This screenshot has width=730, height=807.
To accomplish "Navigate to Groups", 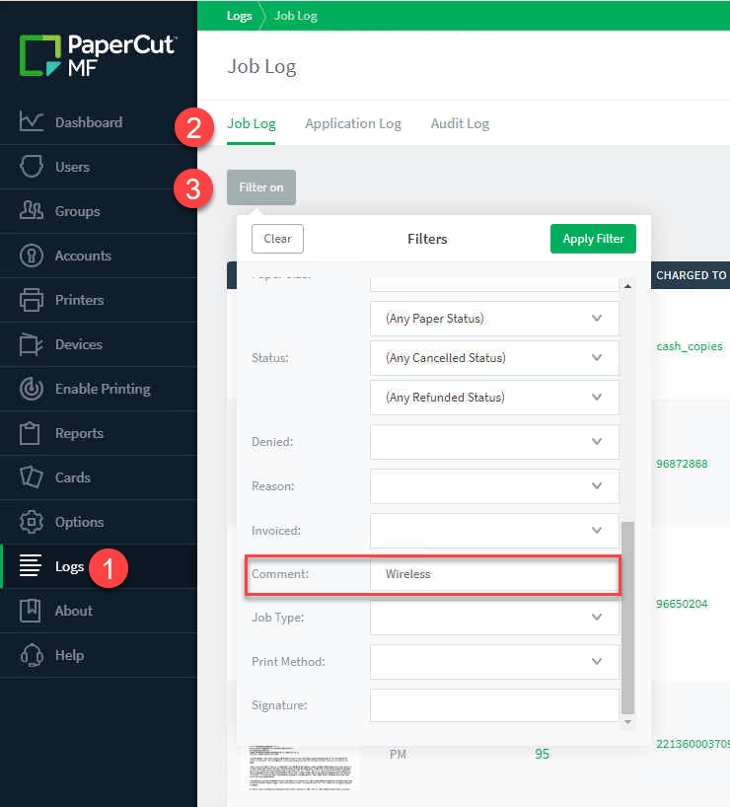I will click(77, 211).
